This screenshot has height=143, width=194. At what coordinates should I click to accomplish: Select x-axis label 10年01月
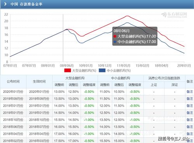(x=86, y=65)
